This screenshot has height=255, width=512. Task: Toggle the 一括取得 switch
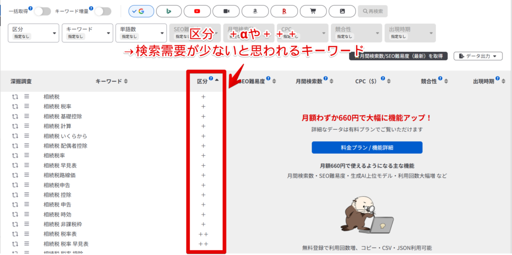43,11
